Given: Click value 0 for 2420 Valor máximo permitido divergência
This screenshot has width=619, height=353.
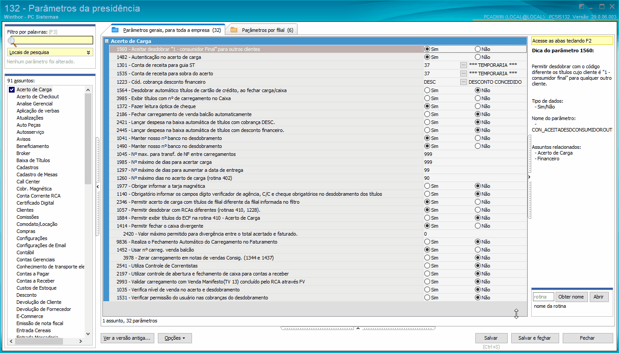Looking at the screenshot, I should pyautogui.click(x=425, y=234).
